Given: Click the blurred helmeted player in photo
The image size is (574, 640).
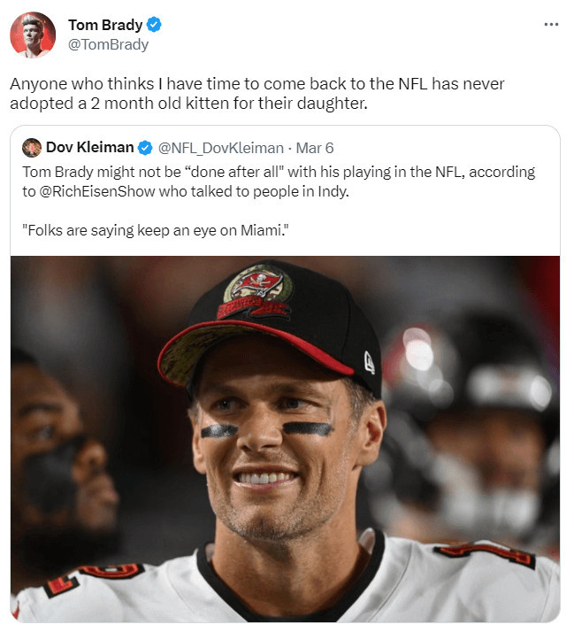Looking at the screenshot, I should tap(469, 428).
